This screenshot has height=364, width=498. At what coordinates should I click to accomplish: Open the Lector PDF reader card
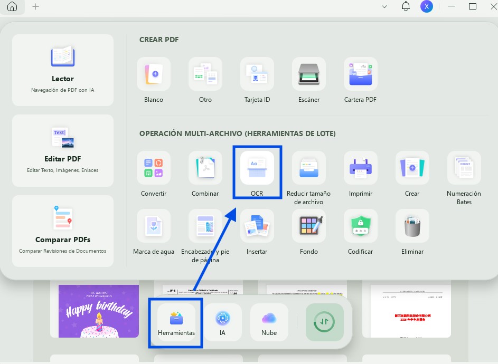pyautogui.click(x=63, y=70)
